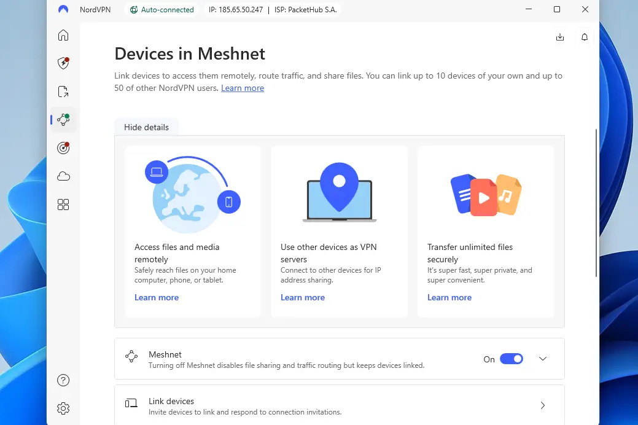The image size is (638, 425).
Task: Click the globe with devices illustration
Action: pos(192,194)
